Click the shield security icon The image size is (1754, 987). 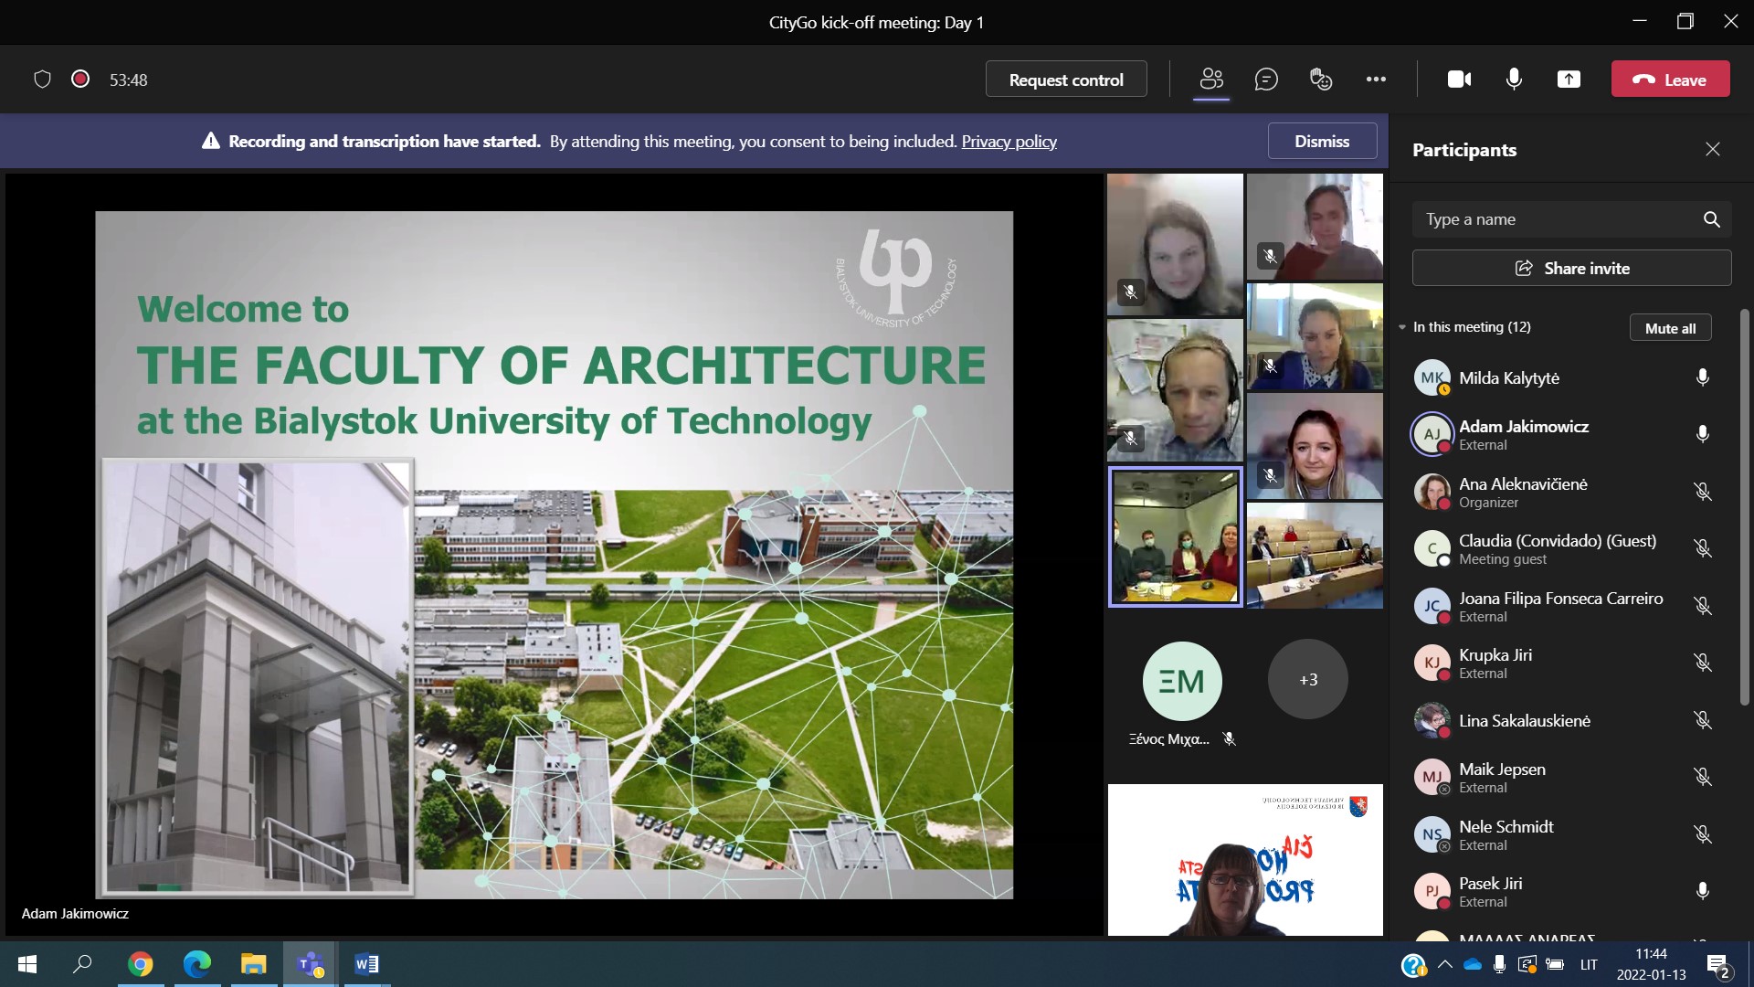point(42,80)
